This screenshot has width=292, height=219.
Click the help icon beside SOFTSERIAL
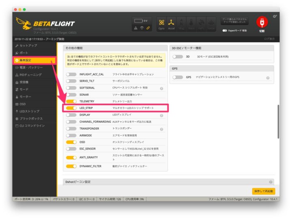coord(161,88)
